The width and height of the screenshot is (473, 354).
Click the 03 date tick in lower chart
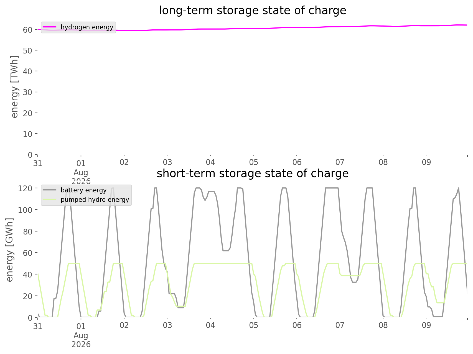coord(167,325)
